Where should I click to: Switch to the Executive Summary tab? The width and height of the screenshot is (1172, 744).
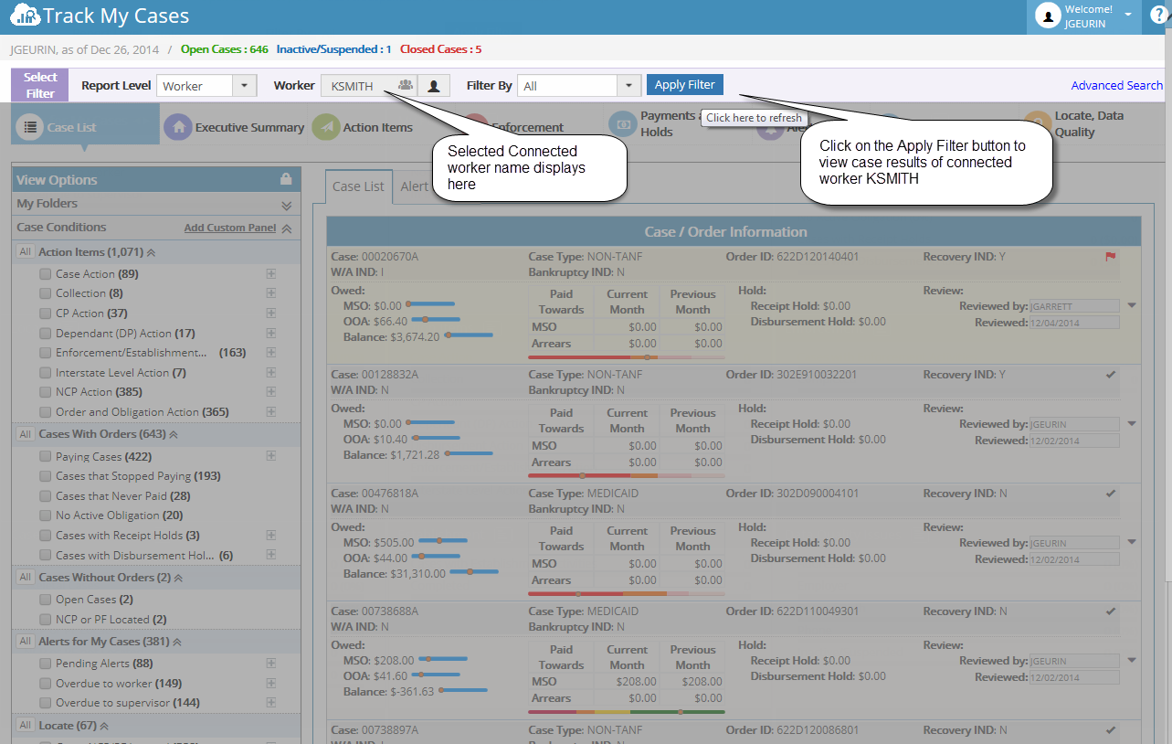click(x=235, y=127)
